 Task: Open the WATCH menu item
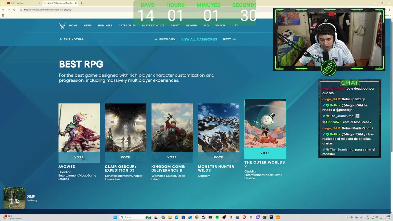(x=220, y=25)
